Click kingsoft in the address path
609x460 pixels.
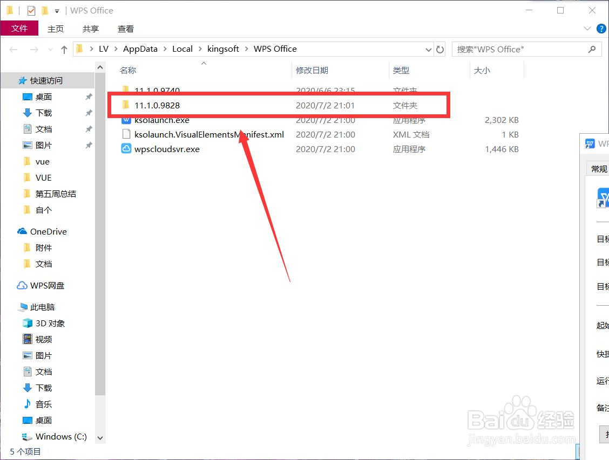(223, 49)
